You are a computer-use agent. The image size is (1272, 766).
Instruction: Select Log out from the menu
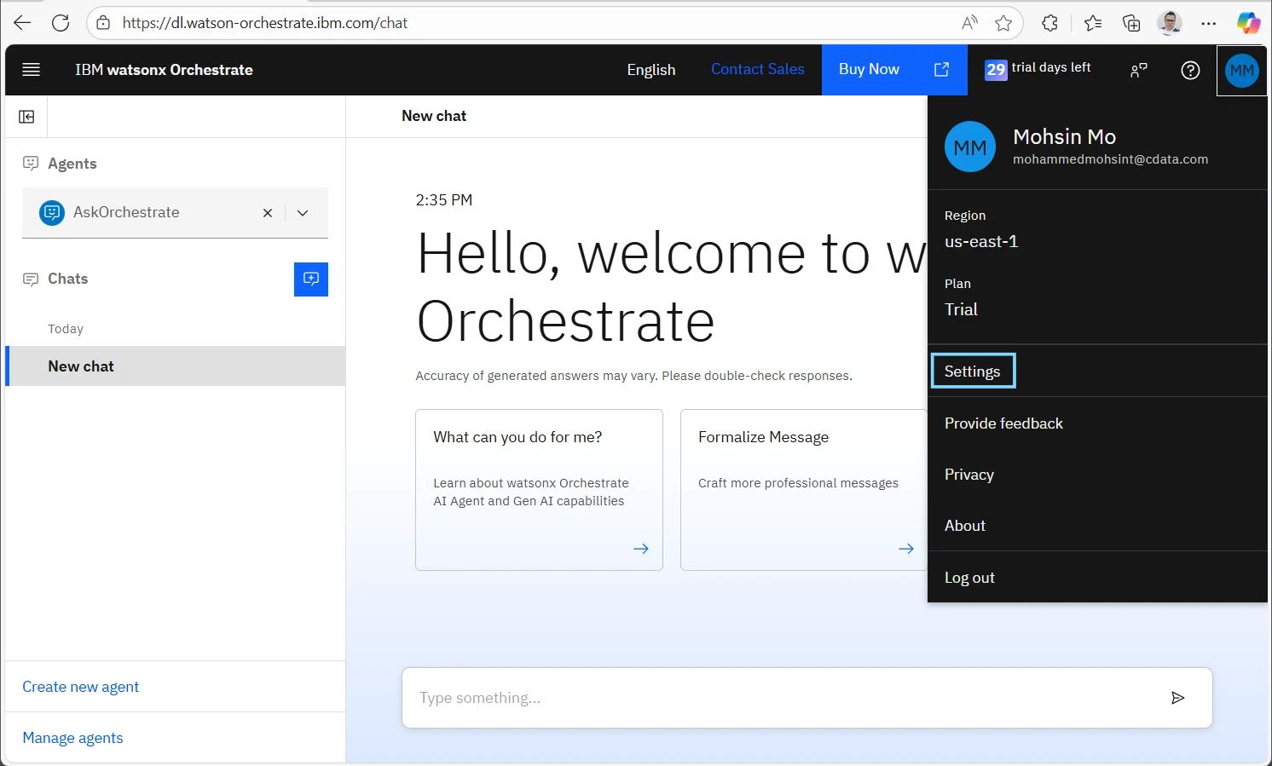tap(969, 578)
